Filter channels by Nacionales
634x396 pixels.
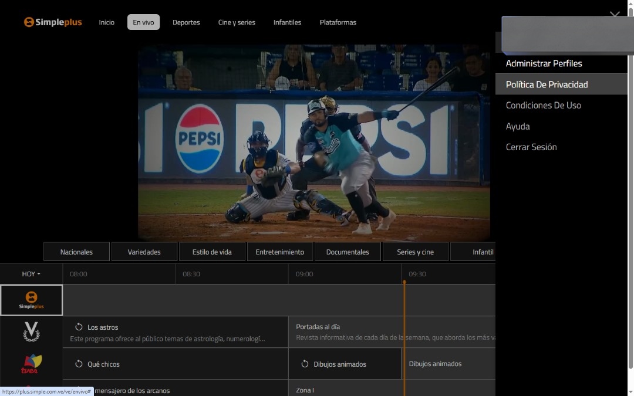point(76,252)
